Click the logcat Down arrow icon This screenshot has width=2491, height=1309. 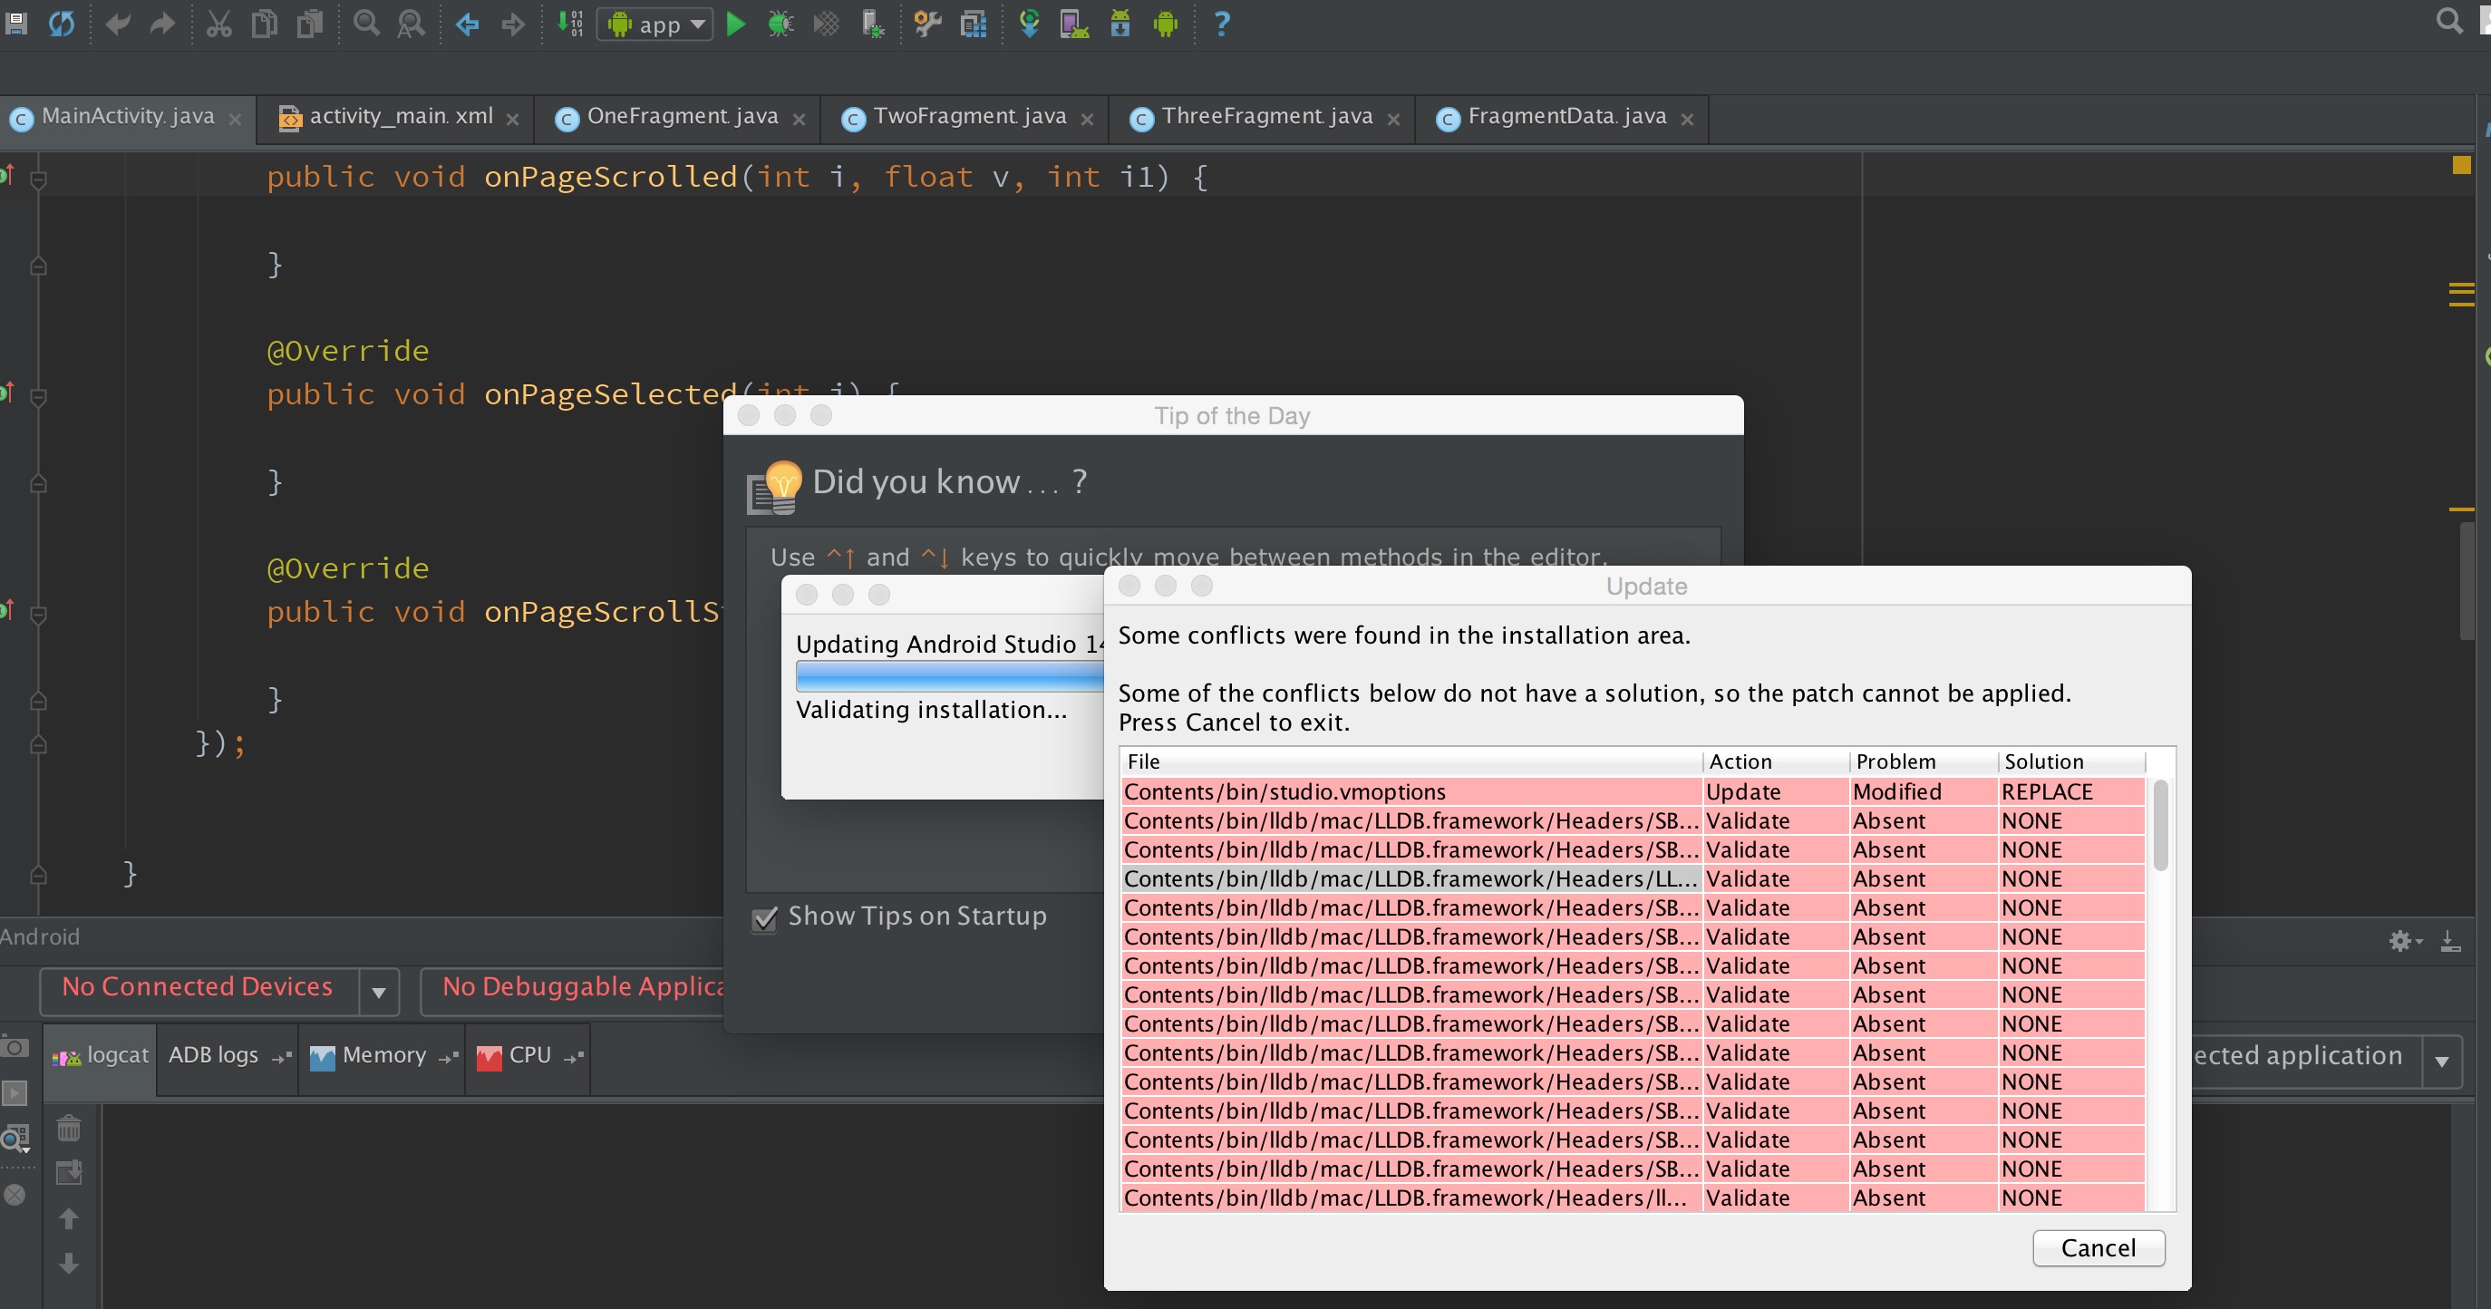(x=69, y=1264)
